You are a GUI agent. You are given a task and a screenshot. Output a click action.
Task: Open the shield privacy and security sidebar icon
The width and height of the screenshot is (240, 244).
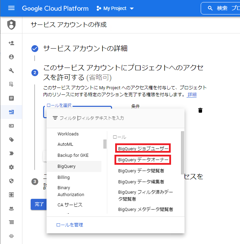tap(11, 181)
